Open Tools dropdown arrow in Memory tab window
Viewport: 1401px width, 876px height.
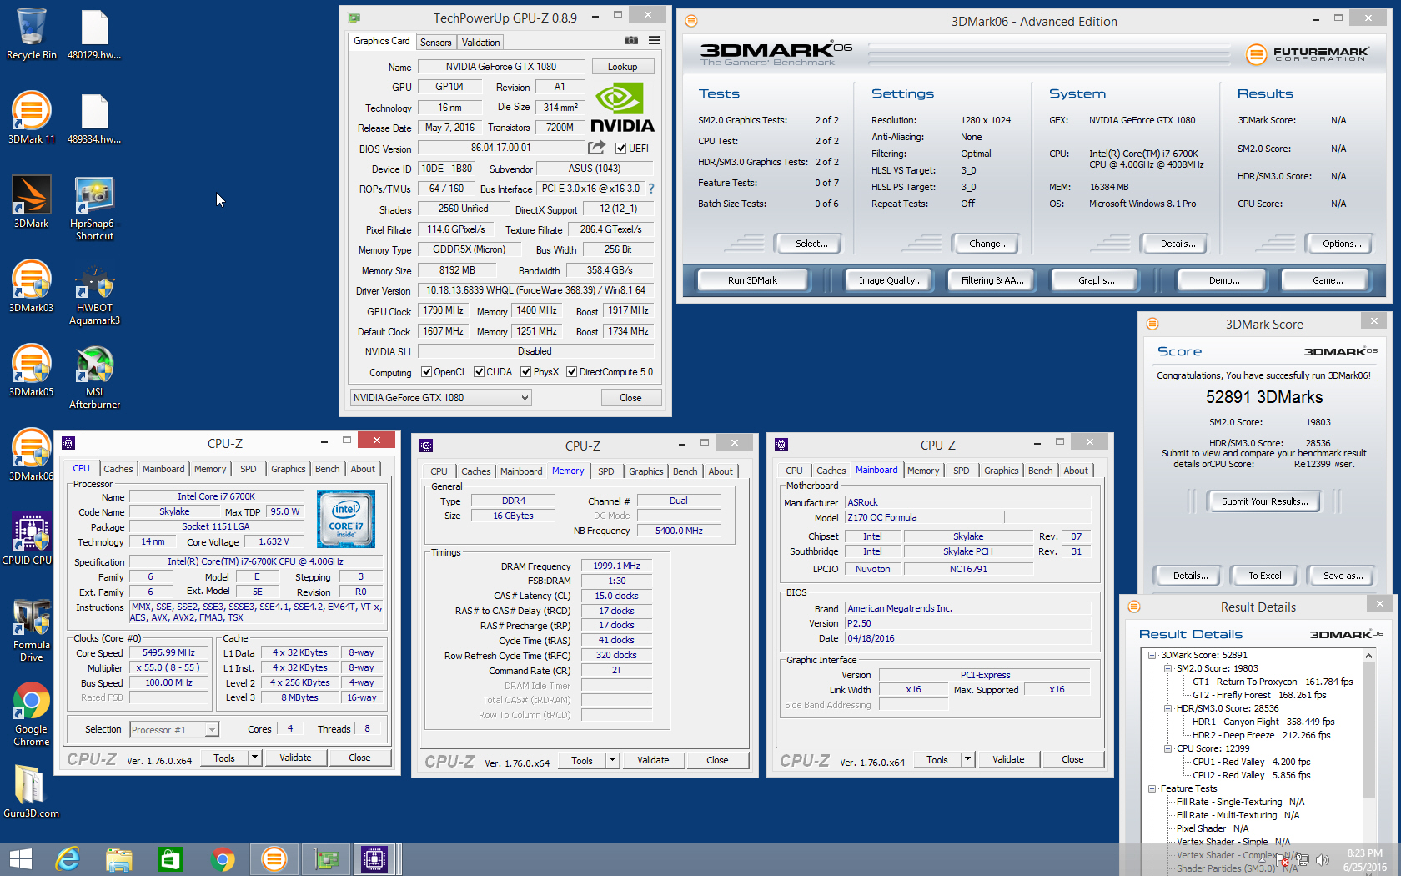(x=613, y=760)
